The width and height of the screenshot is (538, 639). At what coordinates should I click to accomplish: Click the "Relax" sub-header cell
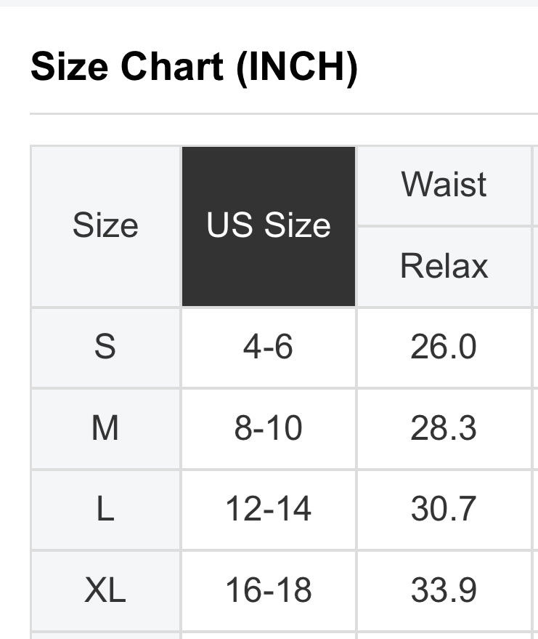444,266
